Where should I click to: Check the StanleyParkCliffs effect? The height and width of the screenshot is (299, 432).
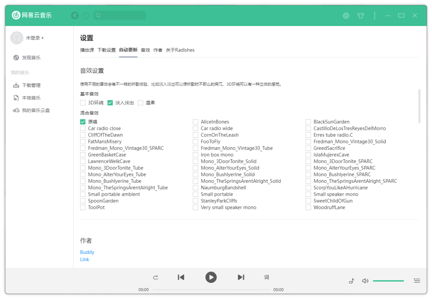(196, 201)
